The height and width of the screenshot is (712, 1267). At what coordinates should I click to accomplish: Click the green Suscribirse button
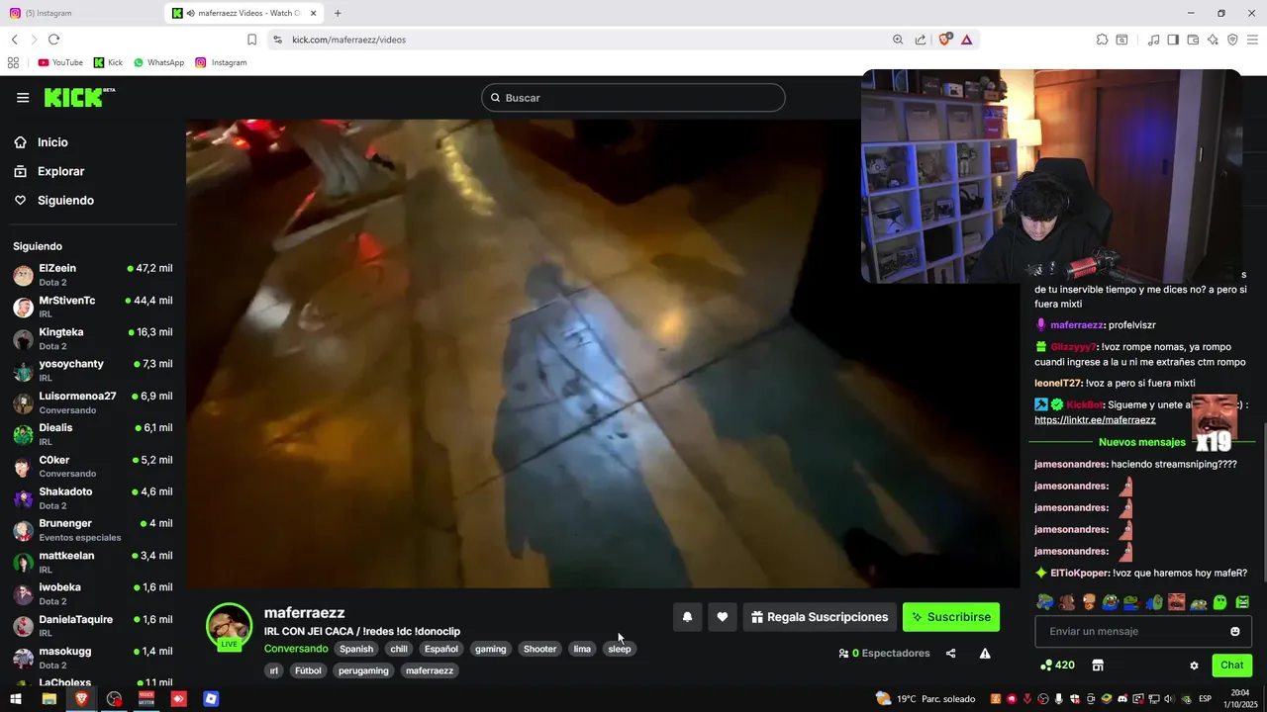(x=951, y=617)
